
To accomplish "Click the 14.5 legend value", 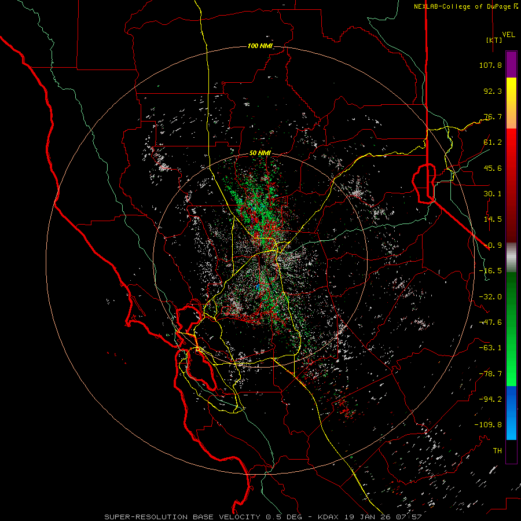I will tap(493, 219).
